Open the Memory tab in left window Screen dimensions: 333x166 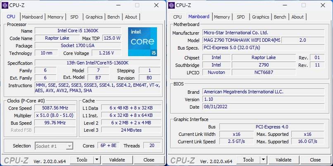coord(55,17)
